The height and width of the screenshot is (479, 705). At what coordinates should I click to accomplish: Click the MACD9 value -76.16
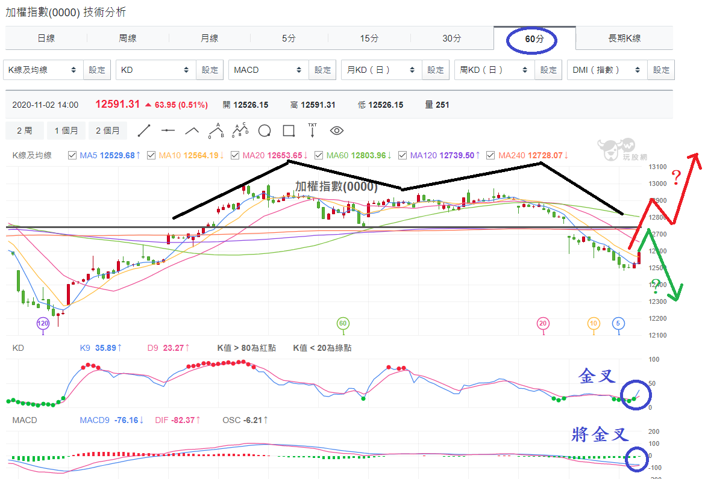pos(127,420)
